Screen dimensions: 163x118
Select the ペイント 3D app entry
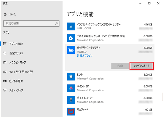(110, 88)
